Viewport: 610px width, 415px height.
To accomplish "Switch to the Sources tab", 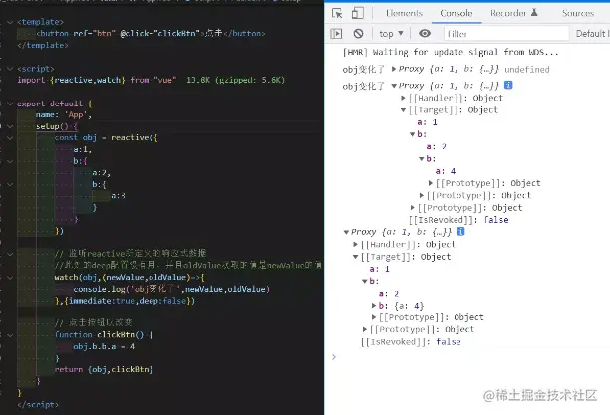I will pos(578,13).
